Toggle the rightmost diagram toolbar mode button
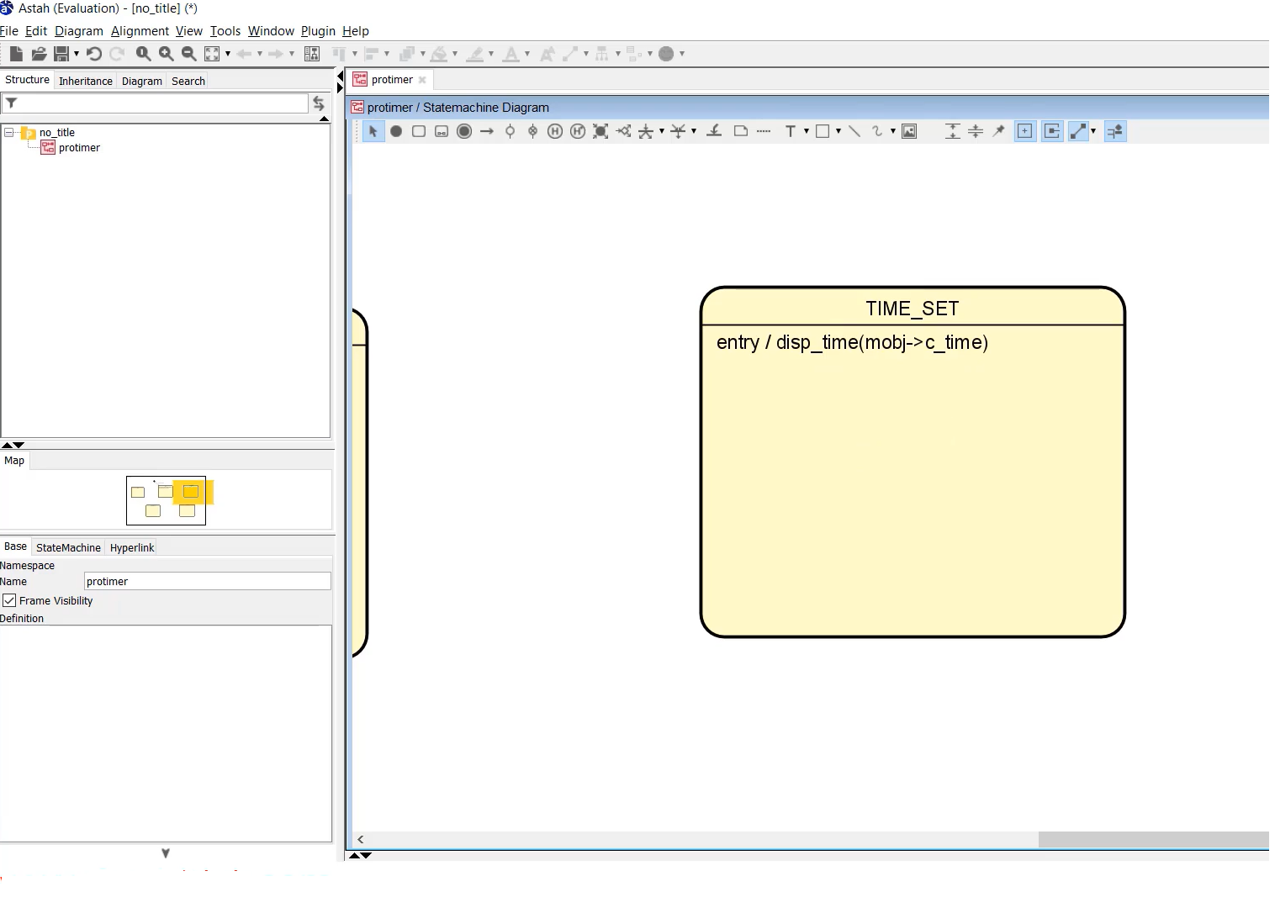The width and height of the screenshot is (1275, 908). (x=1115, y=131)
